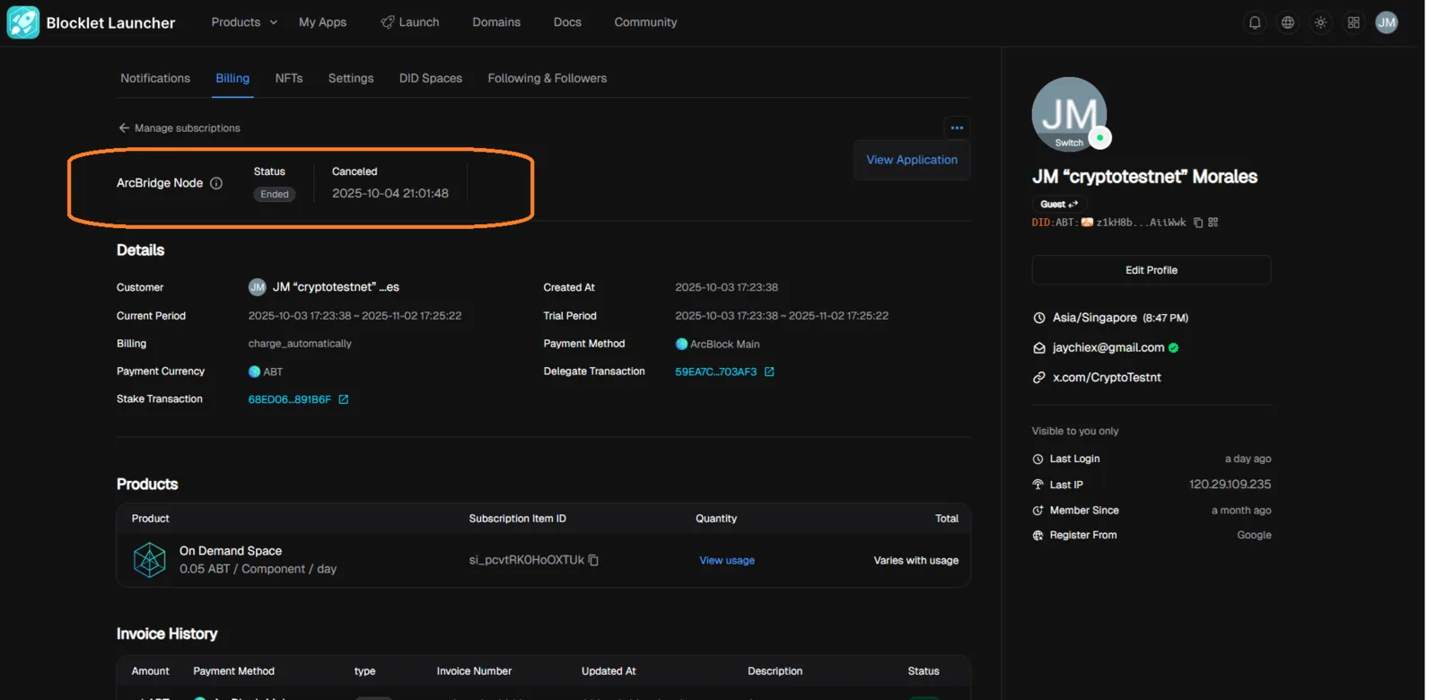This screenshot has width=1436, height=700.
Task: Switch to the Settings tab
Action: (351, 78)
